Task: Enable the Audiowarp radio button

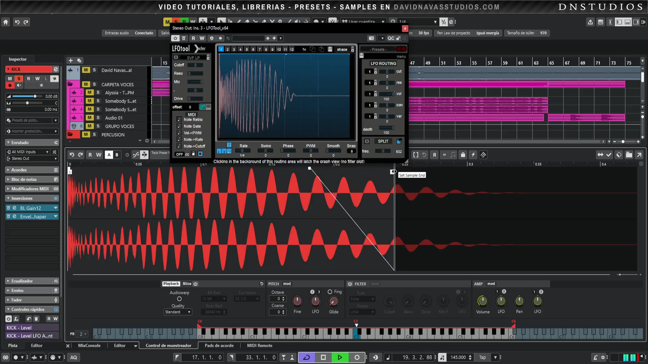Action: [179, 299]
